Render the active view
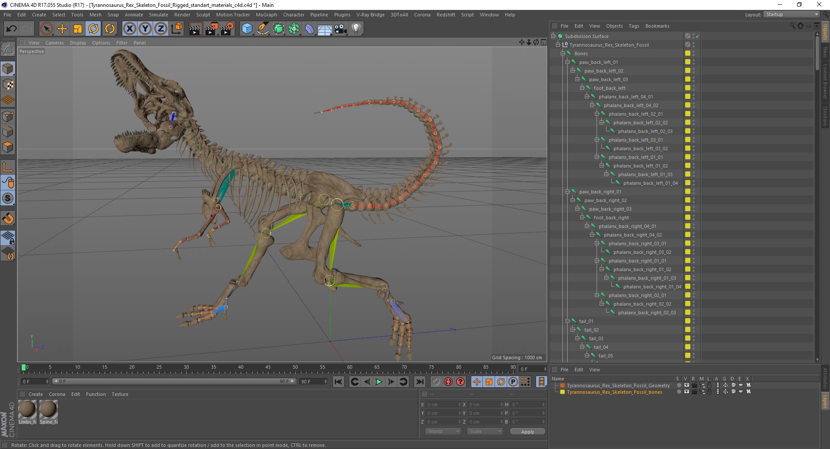Screen dimensions: 830x449 [195, 29]
